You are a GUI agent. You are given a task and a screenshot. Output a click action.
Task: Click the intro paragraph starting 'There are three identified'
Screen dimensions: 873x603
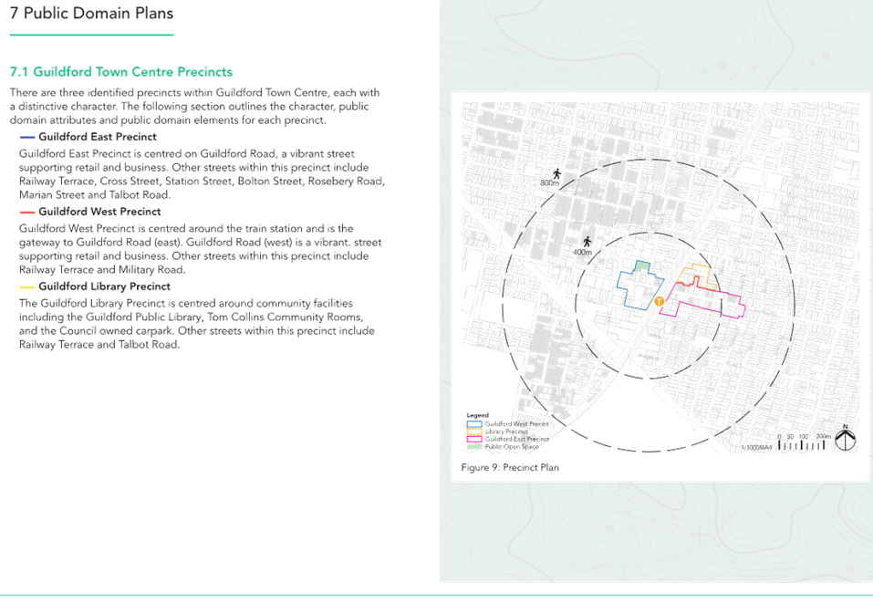194,107
